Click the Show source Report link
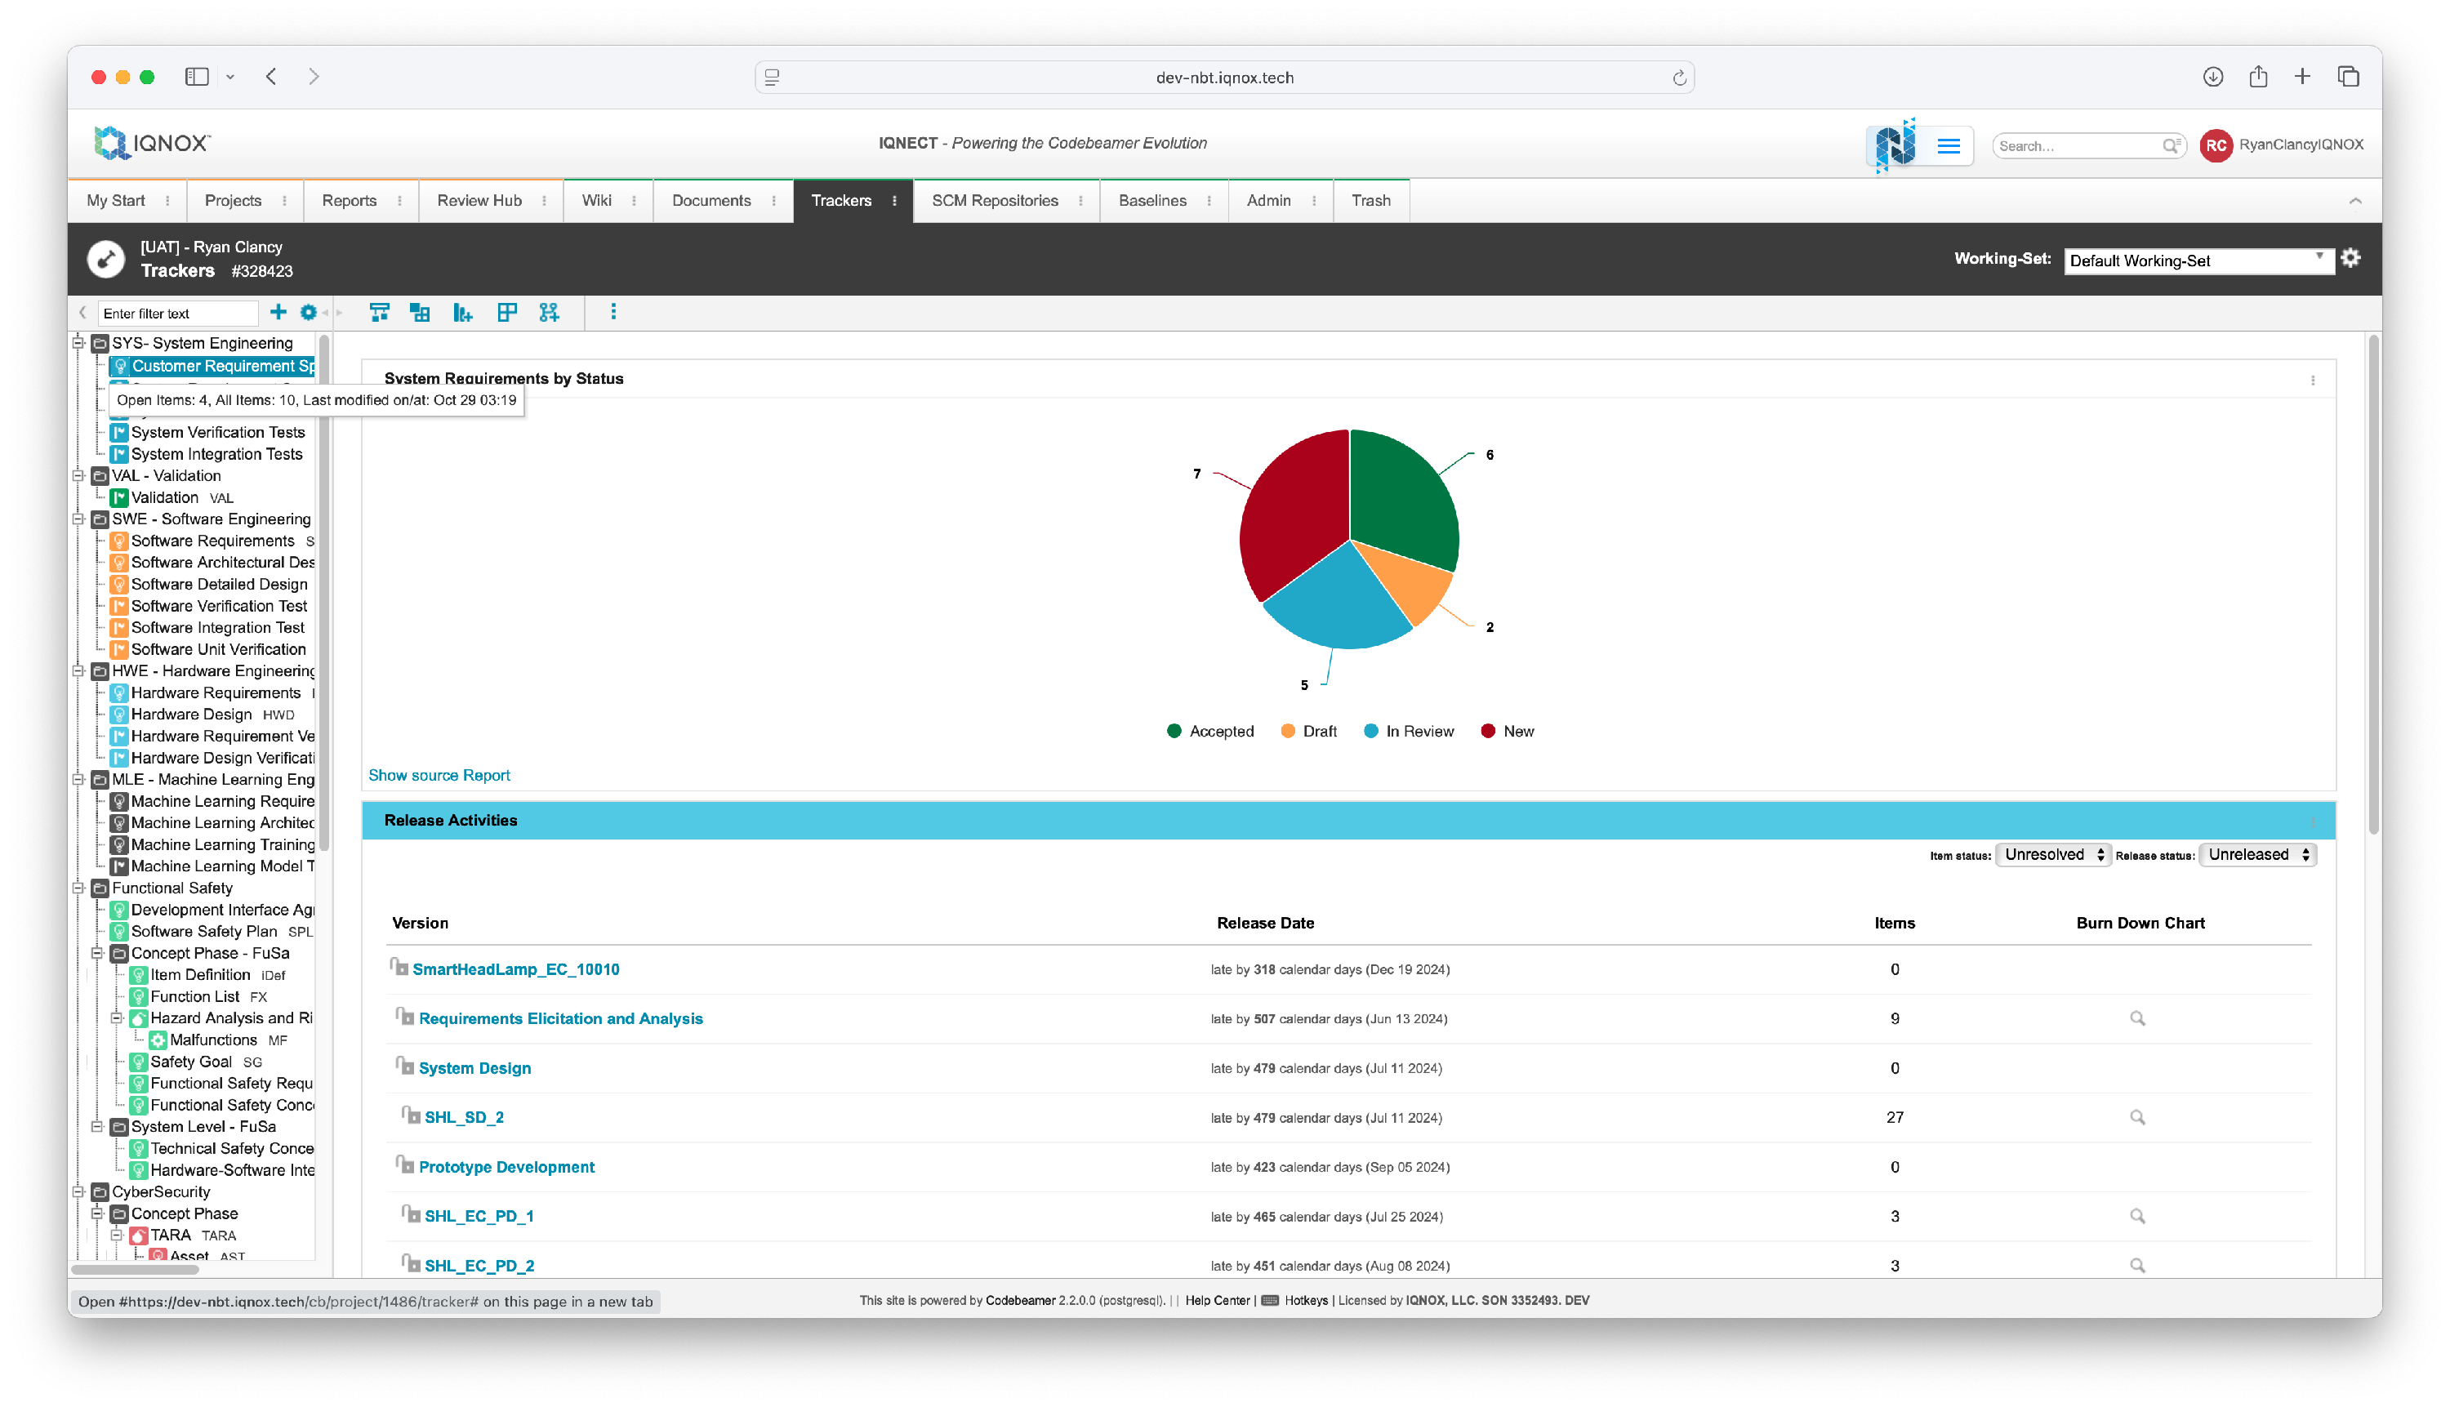The image size is (2450, 1407). click(439, 775)
